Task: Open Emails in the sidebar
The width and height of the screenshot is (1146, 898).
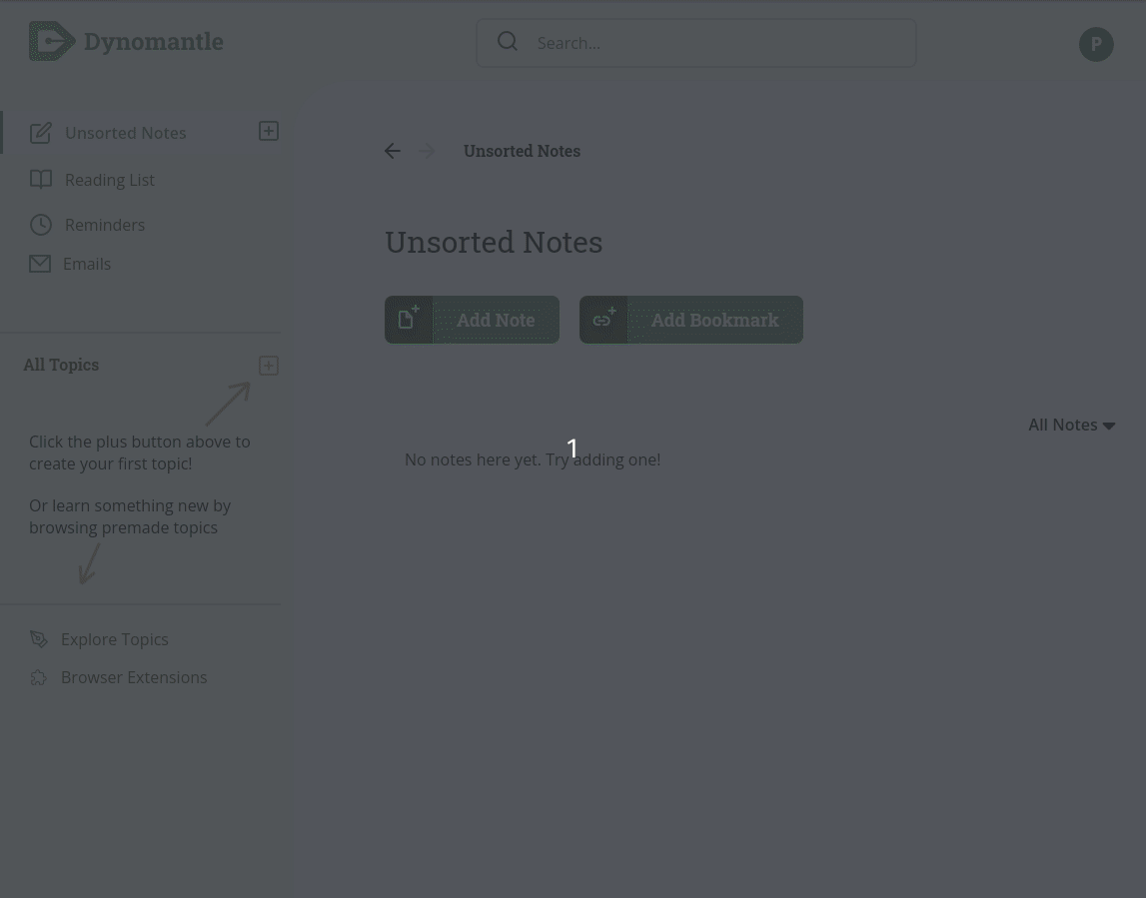Action: 87,264
